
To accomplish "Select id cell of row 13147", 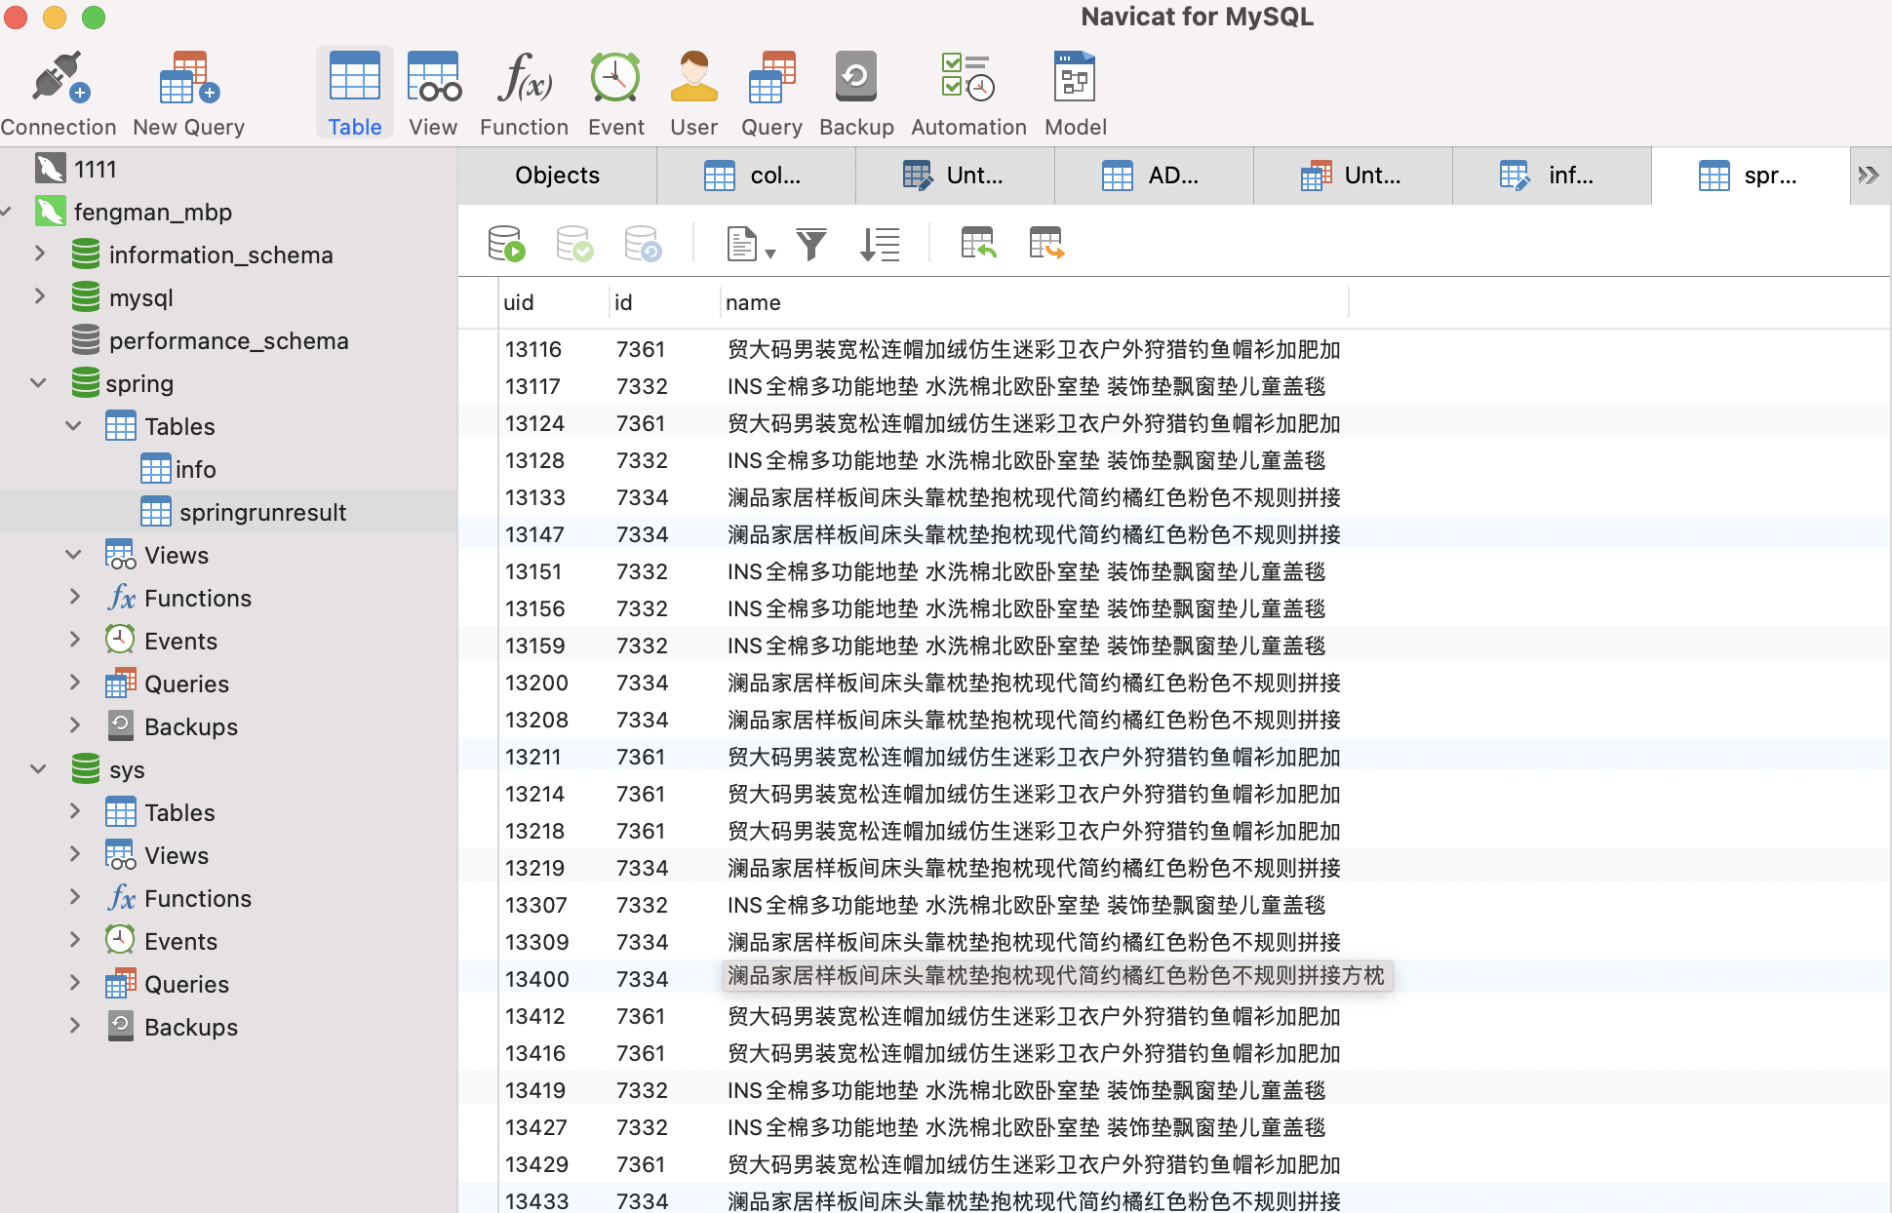I will pos(665,534).
